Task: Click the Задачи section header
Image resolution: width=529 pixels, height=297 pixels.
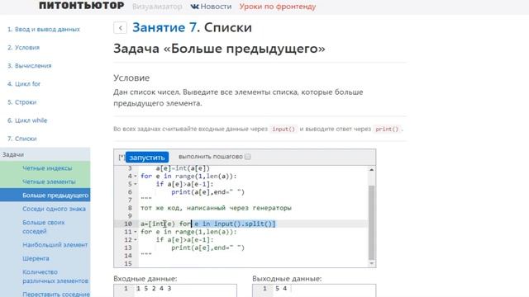Action: 45,154
